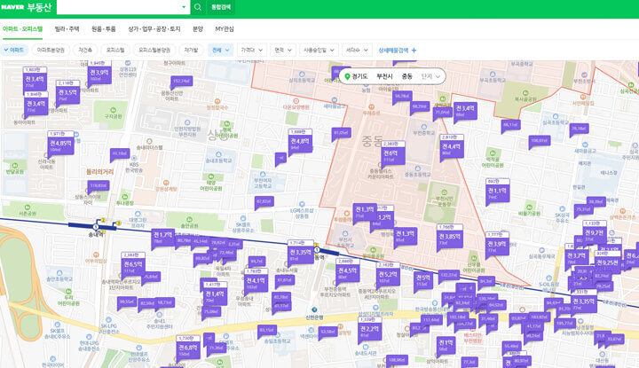
Task: Click the KBS 한국방송 map icon
Action: point(134,159)
